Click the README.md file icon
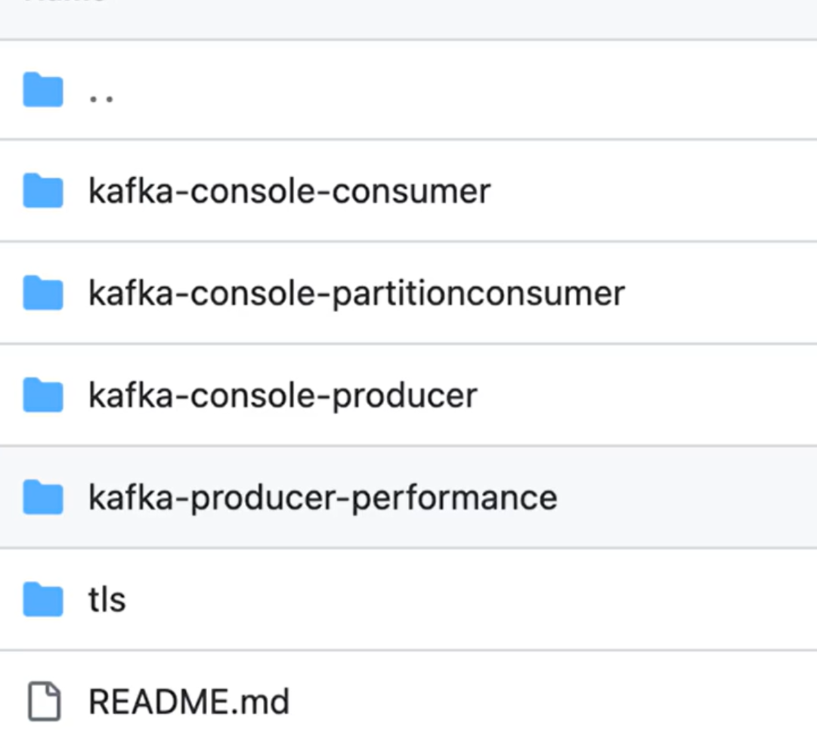This screenshot has width=817, height=748. pyautogui.click(x=44, y=701)
